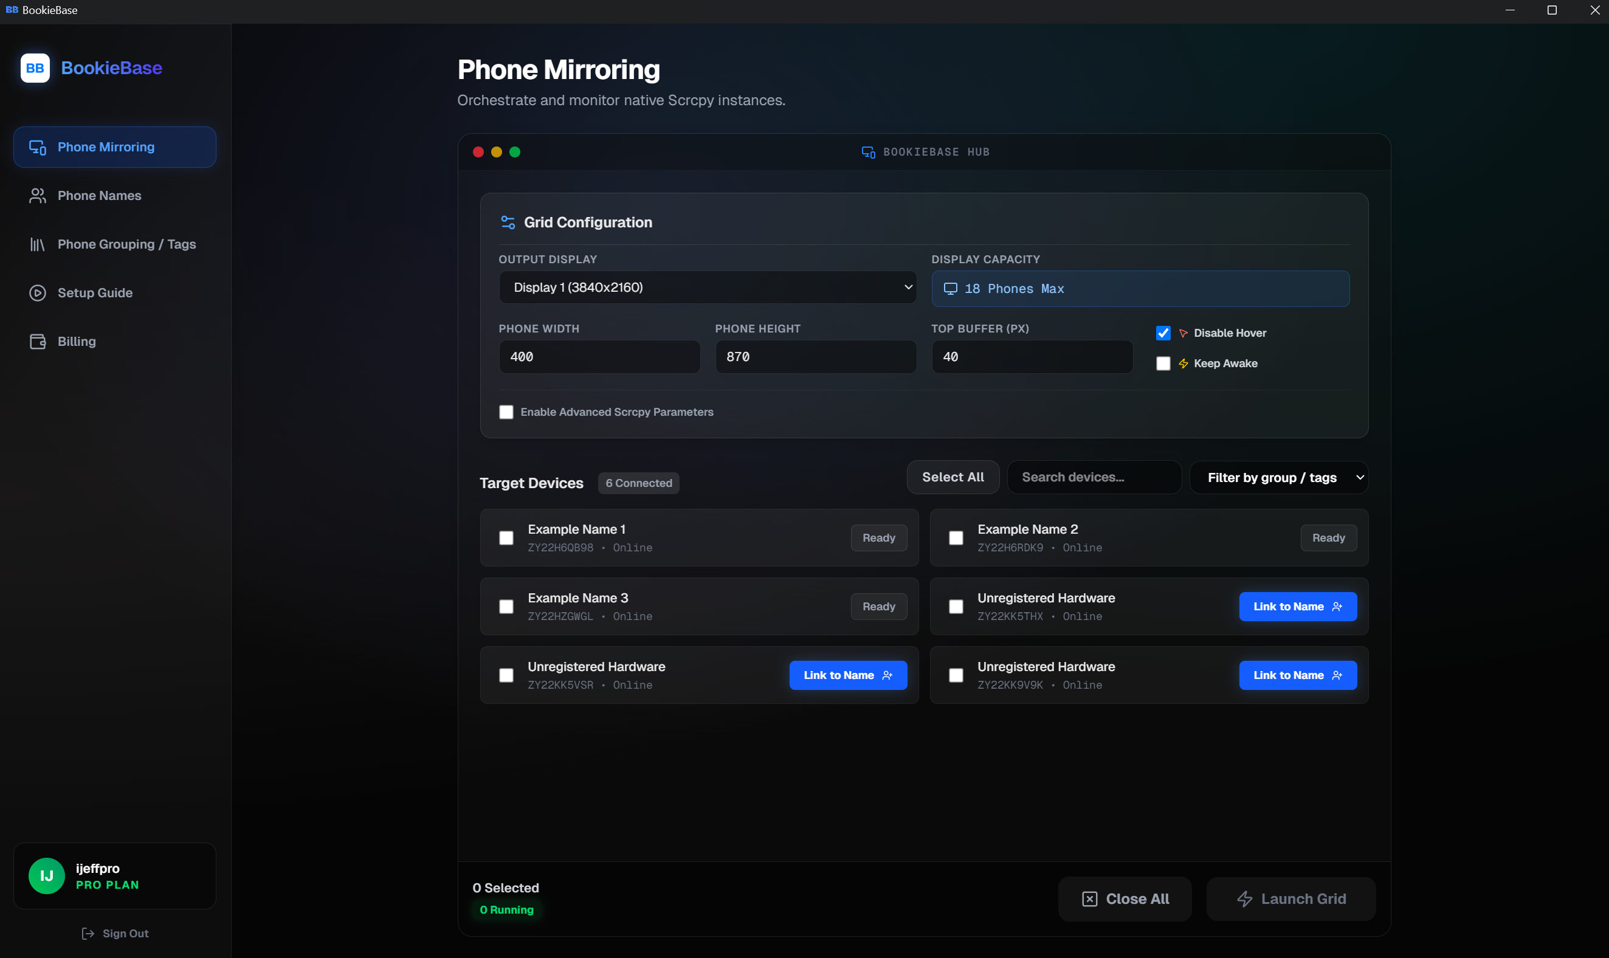Click the Disable Hover cursor icon
This screenshot has width=1609, height=958.
tap(1183, 333)
